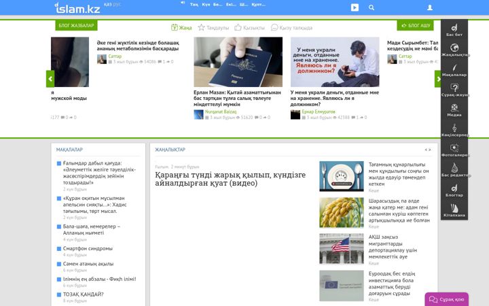Open Фотогалерея camera icon
This screenshot has width=489, height=306.
[x=454, y=148]
